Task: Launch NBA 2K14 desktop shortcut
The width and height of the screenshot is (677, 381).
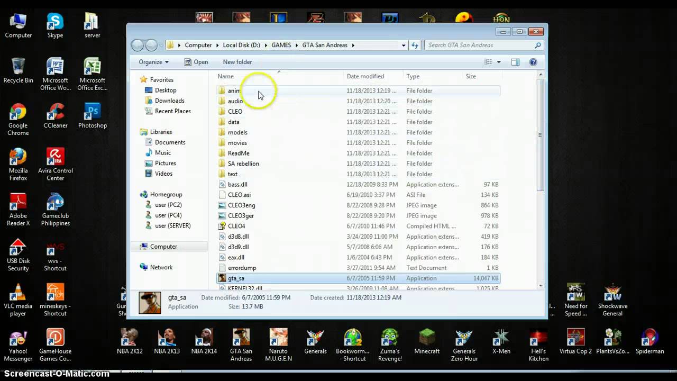Action: 204,341
